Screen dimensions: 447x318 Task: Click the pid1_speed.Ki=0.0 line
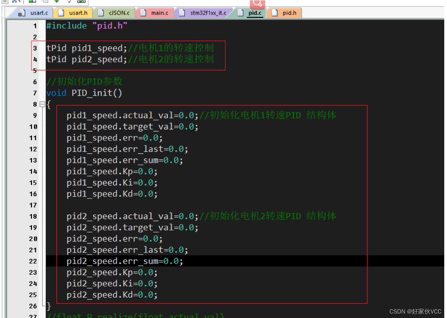[x=112, y=183]
